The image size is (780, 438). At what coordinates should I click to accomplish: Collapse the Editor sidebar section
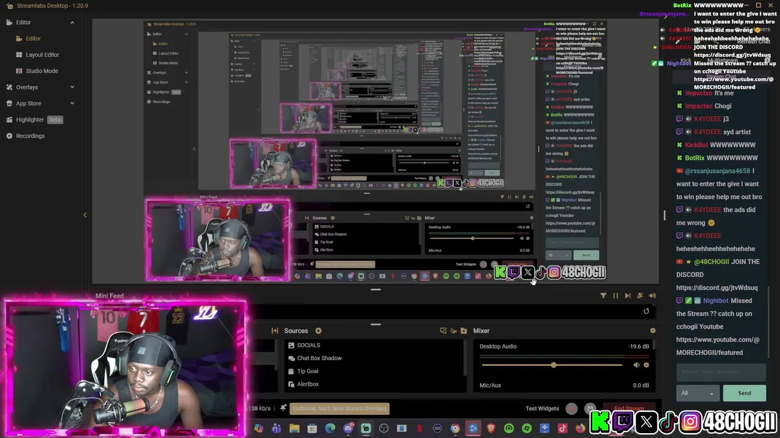[72, 23]
